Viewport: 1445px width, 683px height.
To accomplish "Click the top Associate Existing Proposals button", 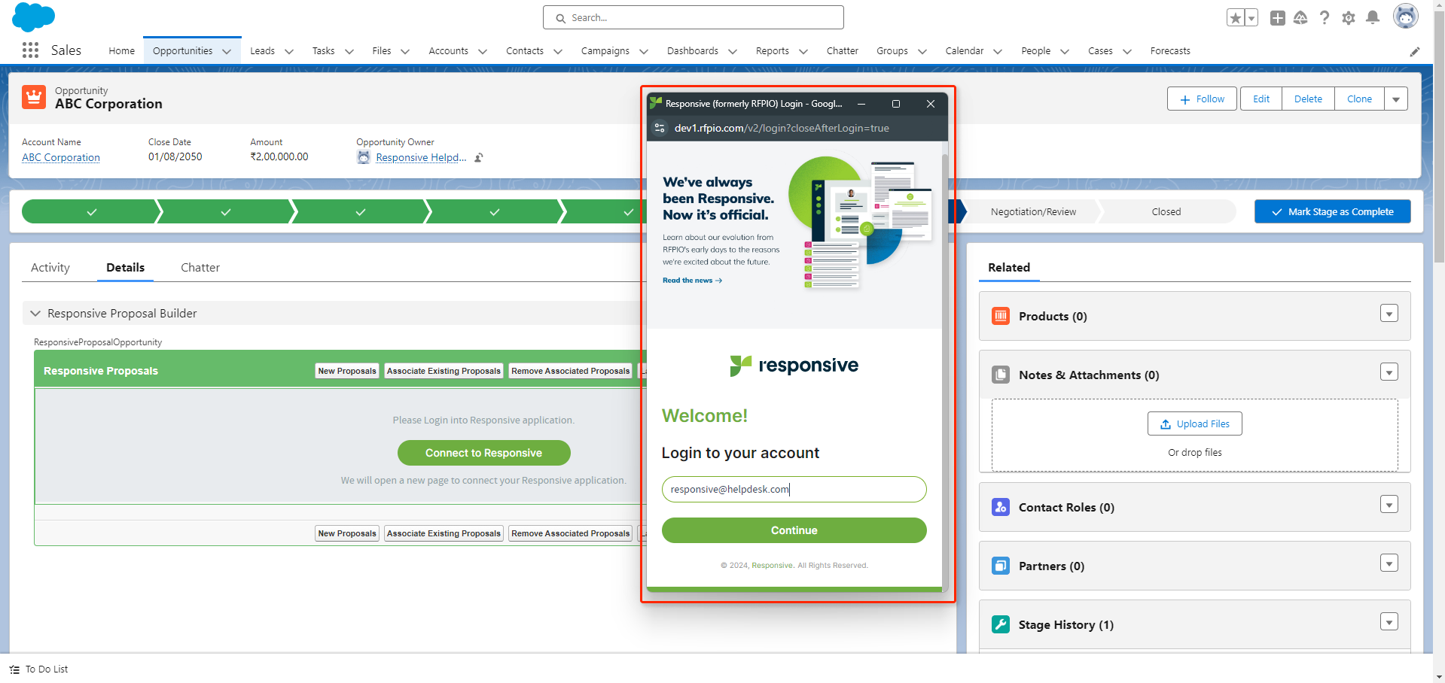I will point(444,371).
